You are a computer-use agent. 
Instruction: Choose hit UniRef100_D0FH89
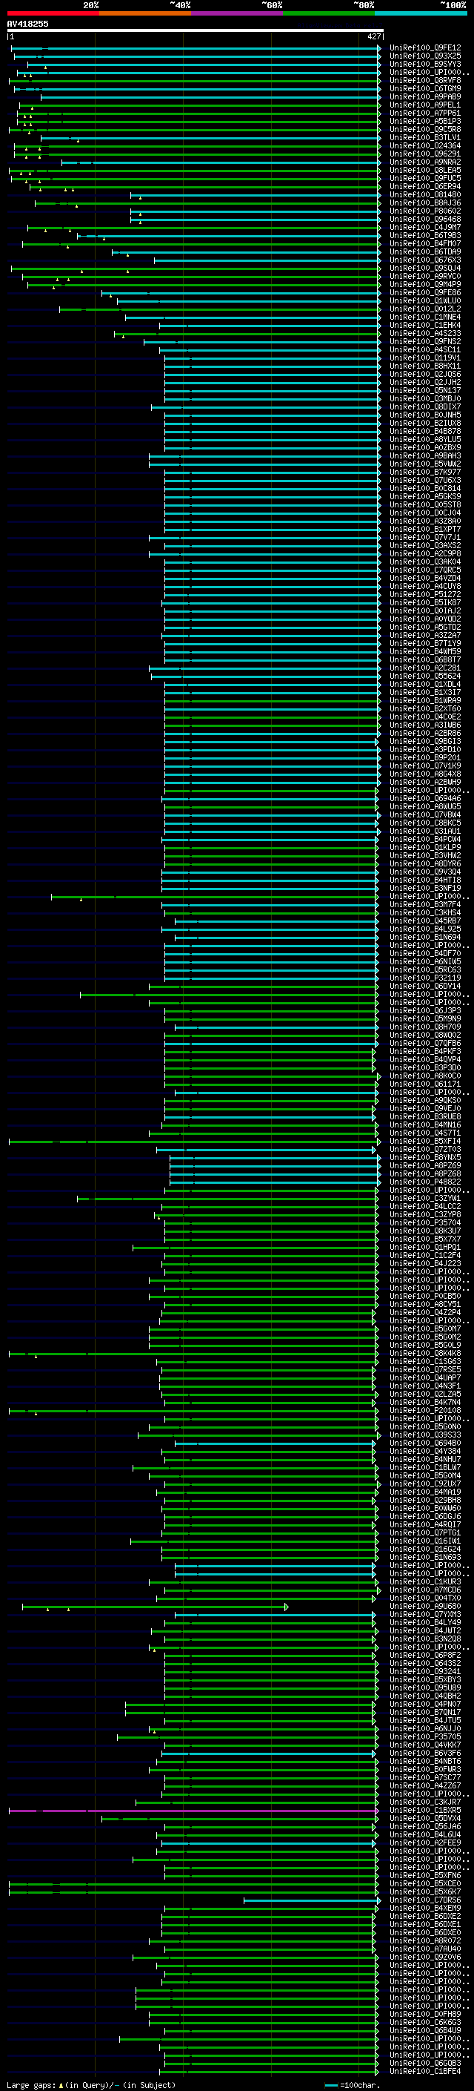coord(425,2014)
